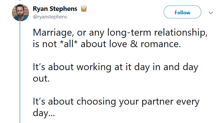
Task: Click the word romance. in the second line
Action: [161, 44]
